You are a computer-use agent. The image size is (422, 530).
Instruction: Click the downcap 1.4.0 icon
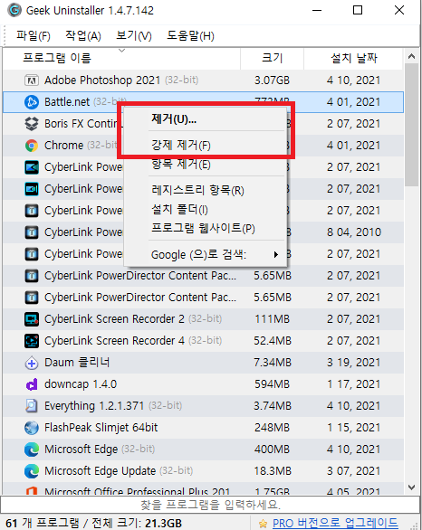[32, 384]
